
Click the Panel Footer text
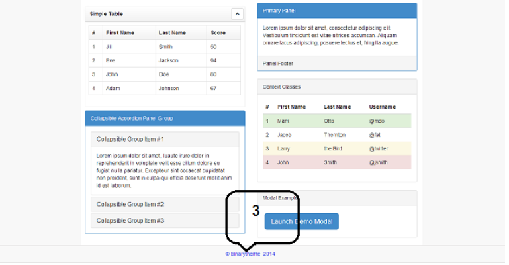point(278,64)
